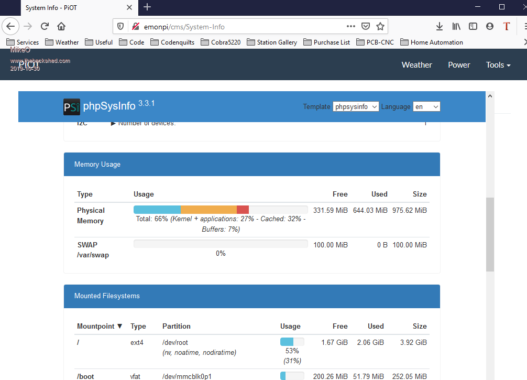The image size is (527, 380).
Task: Open the tracking protection shield icon
Action: click(121, 26)
